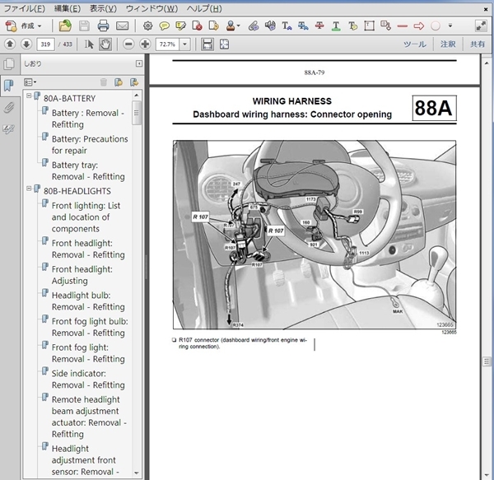Screen dimensions: 494x480
Task: Select the callout tool icon
Action: pyautogui.click(x=385, y=26)
